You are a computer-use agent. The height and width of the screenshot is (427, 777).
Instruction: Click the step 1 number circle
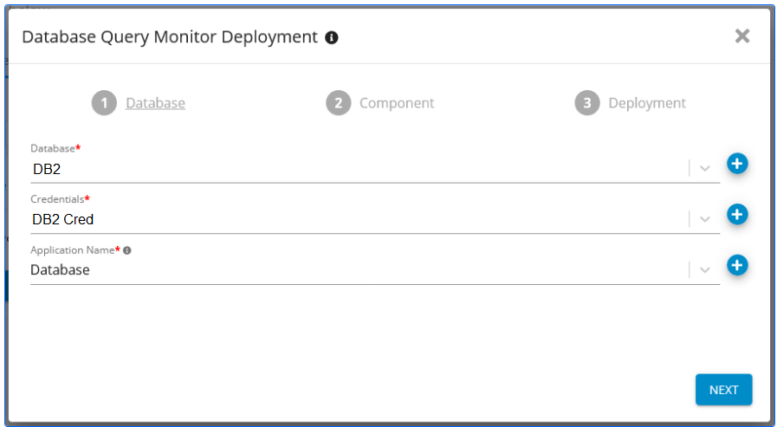click(x=104, y=103)
